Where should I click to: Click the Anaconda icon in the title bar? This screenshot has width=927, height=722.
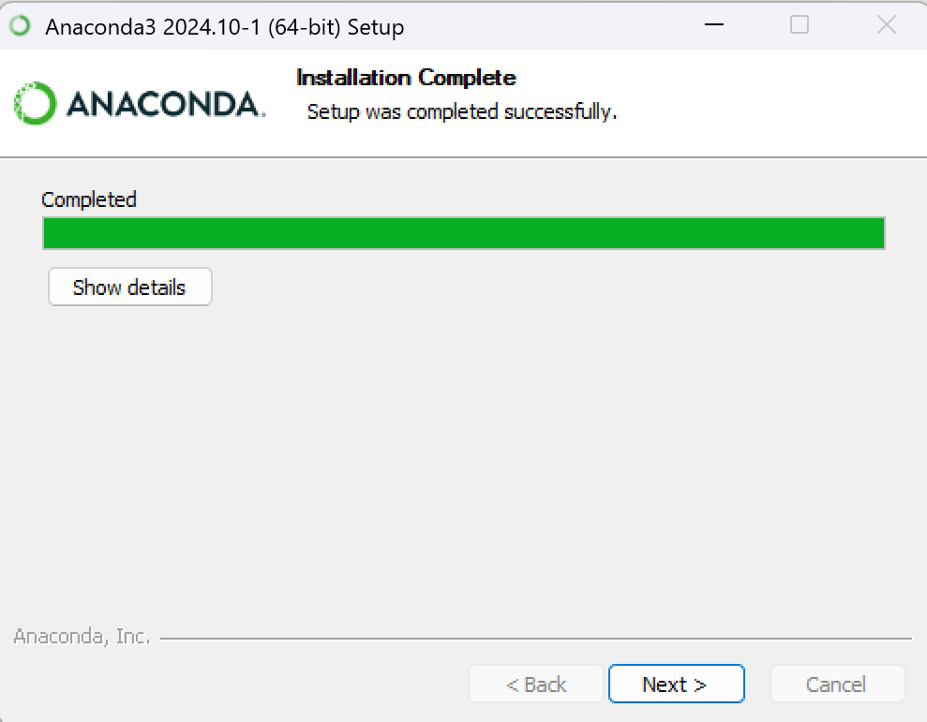pyautogui.click(x=20, y=25)
